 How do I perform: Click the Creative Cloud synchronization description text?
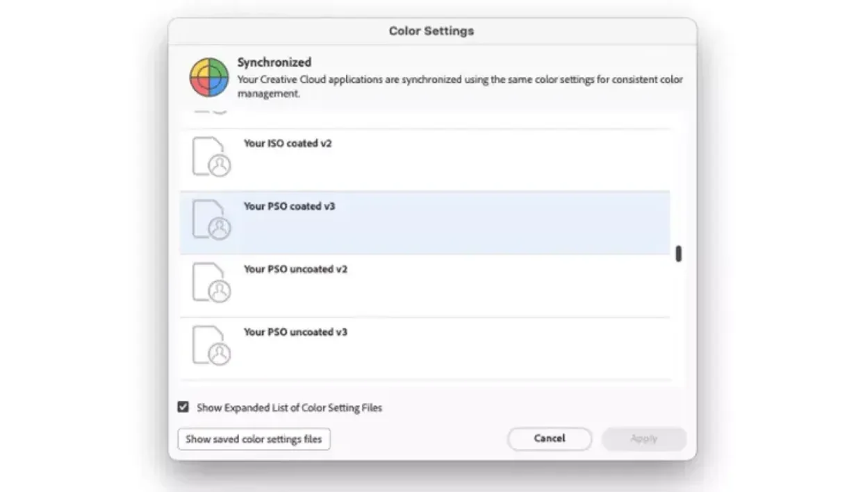pos(460,86)
